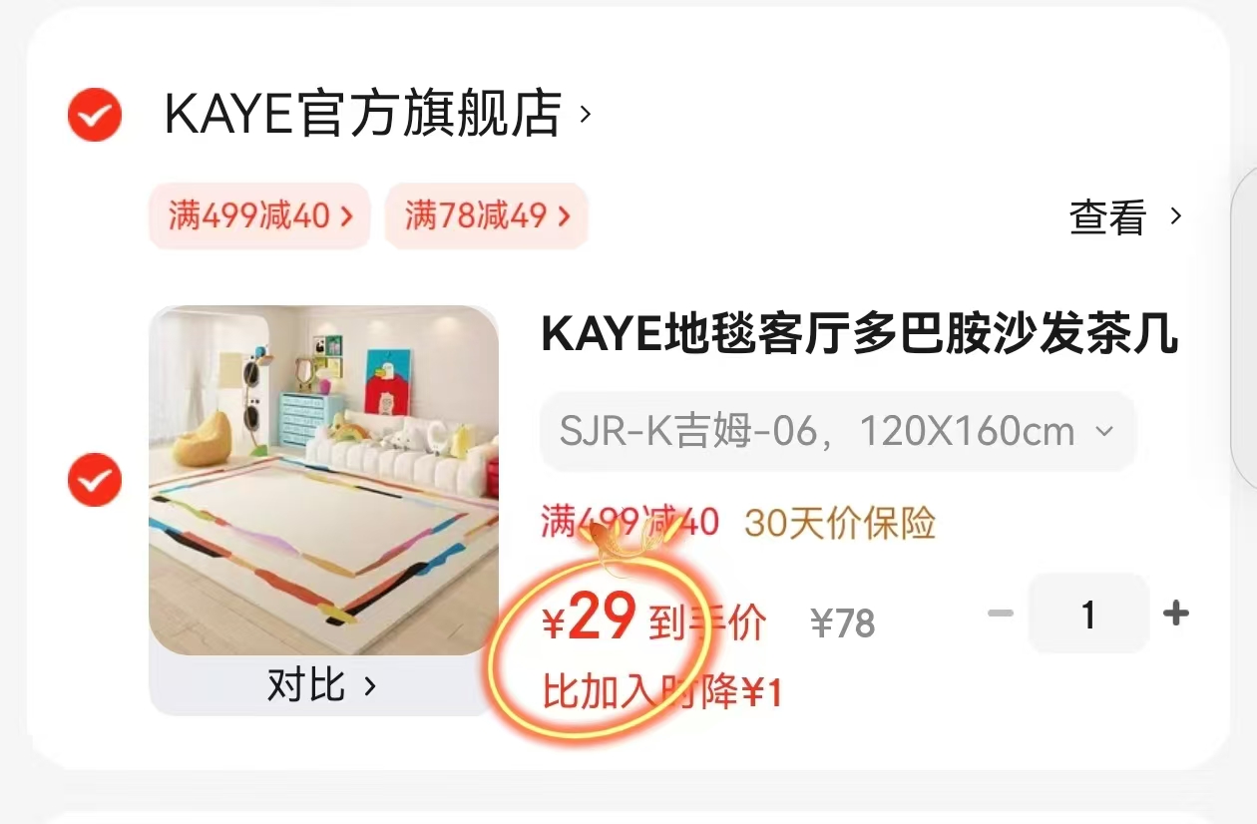Tap the arrow beside KAYE官方旗舰店
This screenshot has height=824, width=1257.
585,115
